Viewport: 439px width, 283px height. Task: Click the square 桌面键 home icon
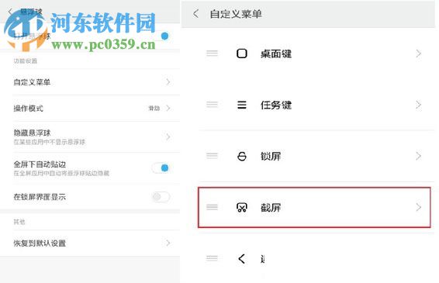(242, 53)
